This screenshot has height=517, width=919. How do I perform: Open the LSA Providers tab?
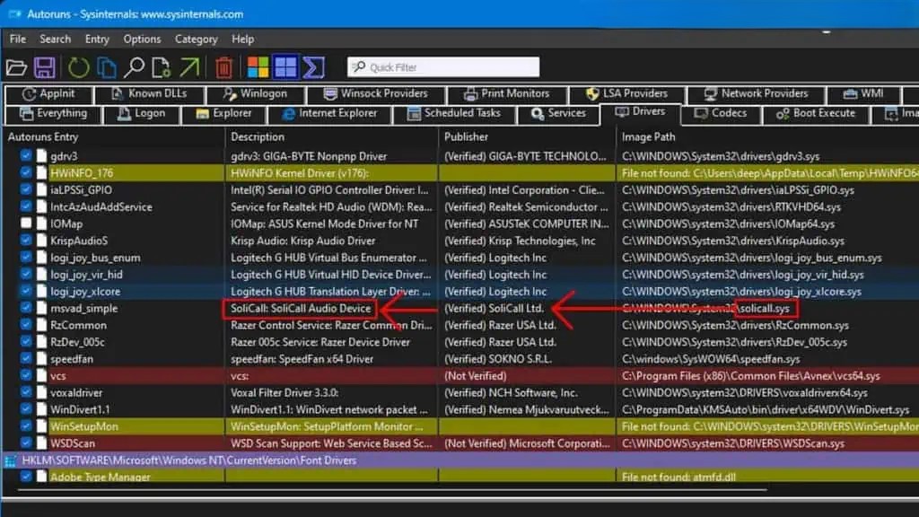(x=626, y=93)
